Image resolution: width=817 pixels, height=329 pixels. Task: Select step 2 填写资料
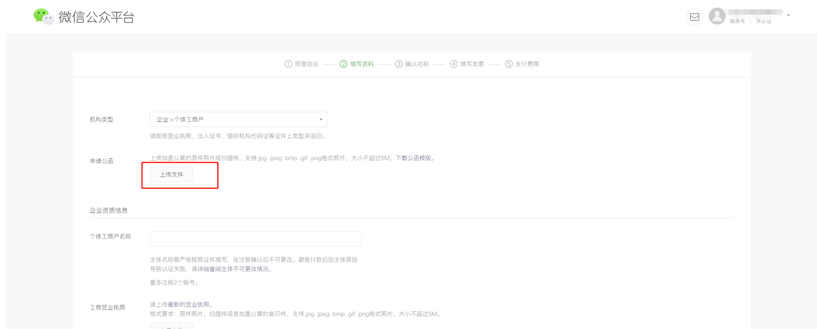[357, 64]
